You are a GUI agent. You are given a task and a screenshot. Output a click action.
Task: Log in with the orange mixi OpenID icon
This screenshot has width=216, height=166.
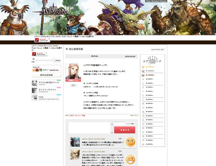pyautogui.click(x=34, y=70)
